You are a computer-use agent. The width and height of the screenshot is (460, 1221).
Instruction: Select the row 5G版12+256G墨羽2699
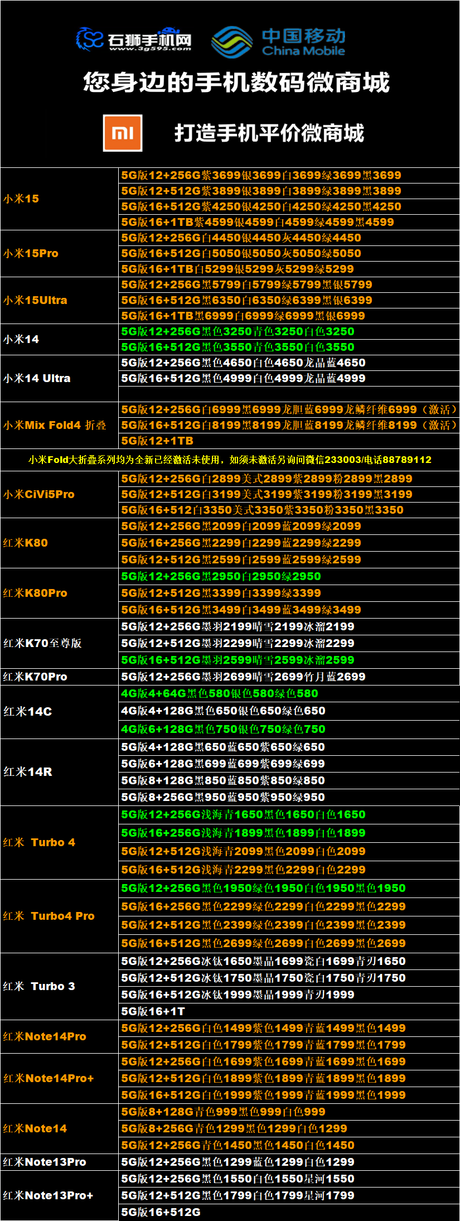pyautogui.click(x=289, y=677)
